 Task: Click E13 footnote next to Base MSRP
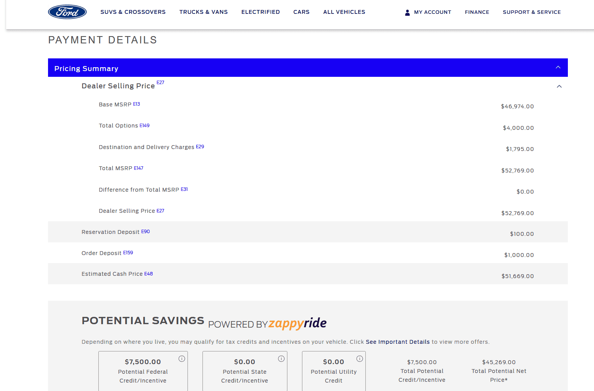tap(136, 104)
